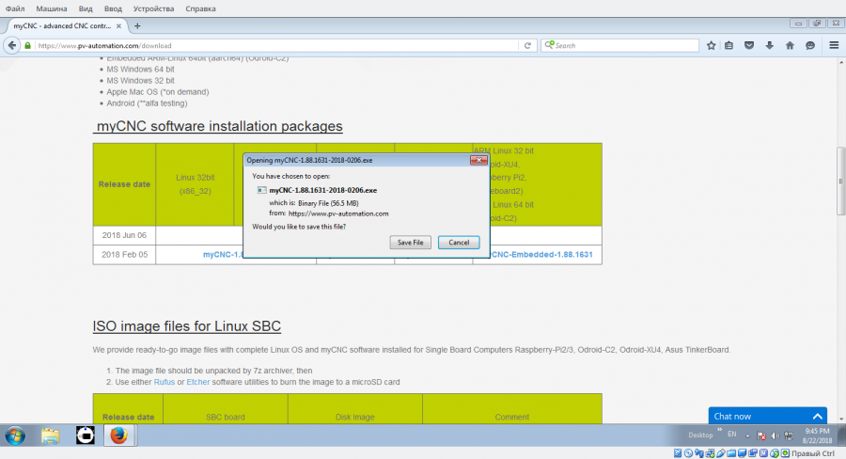Viewport: 846px width, 459px height.
Task: Click Firefox icon in Windows taskbar
Action: (117, 435)
